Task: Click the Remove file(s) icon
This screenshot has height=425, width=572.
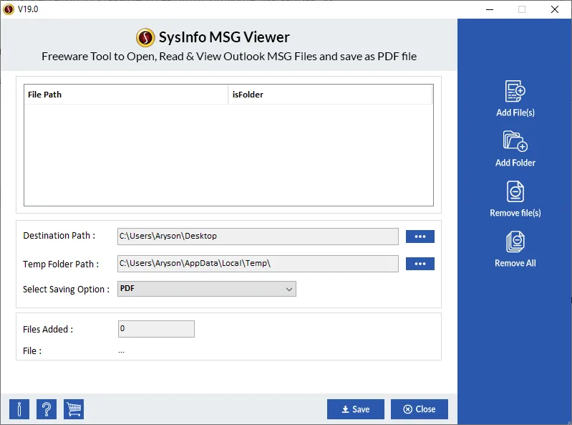Action: point(515,191)
